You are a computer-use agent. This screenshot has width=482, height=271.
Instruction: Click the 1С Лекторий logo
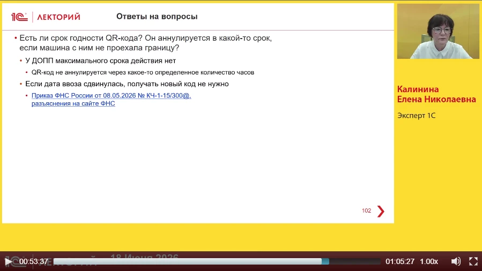pos(46,17)
